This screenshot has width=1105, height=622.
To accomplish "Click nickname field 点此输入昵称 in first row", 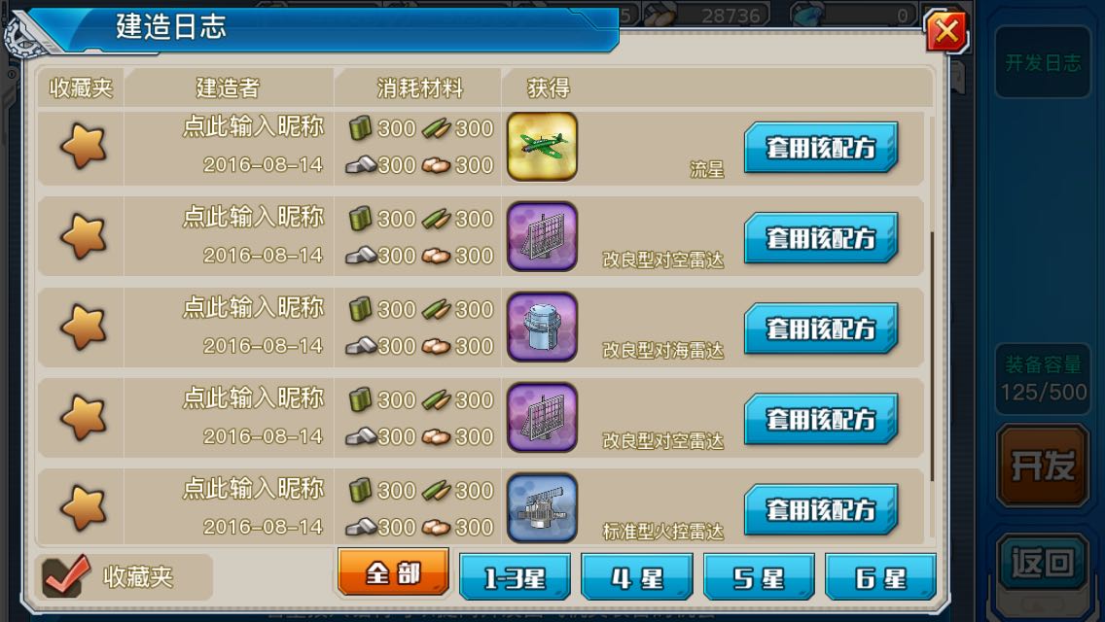I will coord(253,126).
